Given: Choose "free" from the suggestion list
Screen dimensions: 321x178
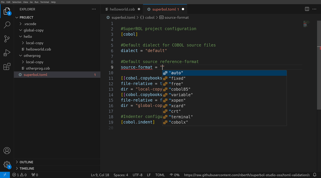Looking at the screenshot, I should click(176, 84).
